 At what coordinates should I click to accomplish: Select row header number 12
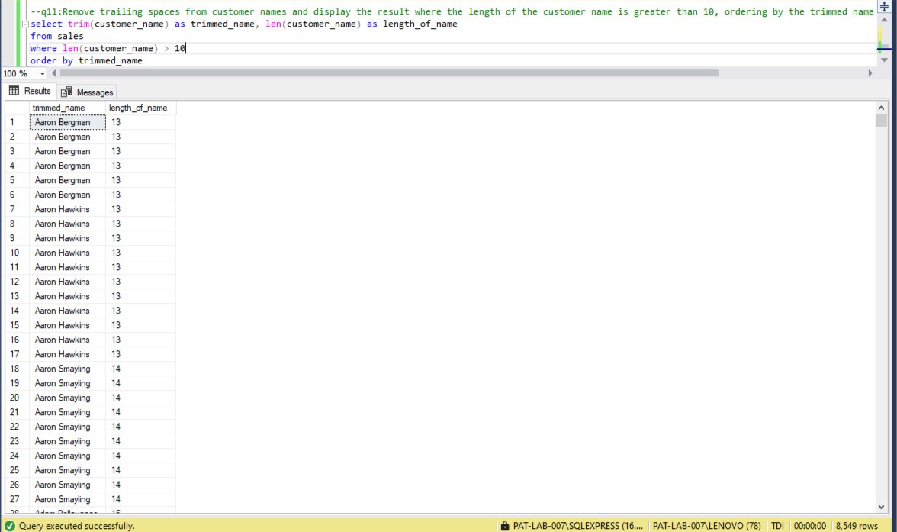click(x=17, y=282)
